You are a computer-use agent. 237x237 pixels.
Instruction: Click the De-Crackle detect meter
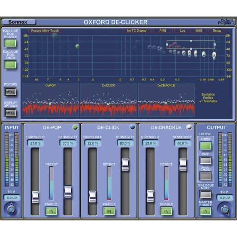(166, 183)
